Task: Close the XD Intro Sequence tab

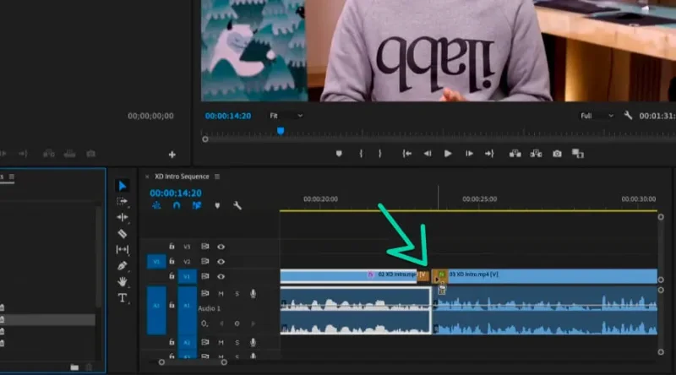Action: [x=147, y=177]
